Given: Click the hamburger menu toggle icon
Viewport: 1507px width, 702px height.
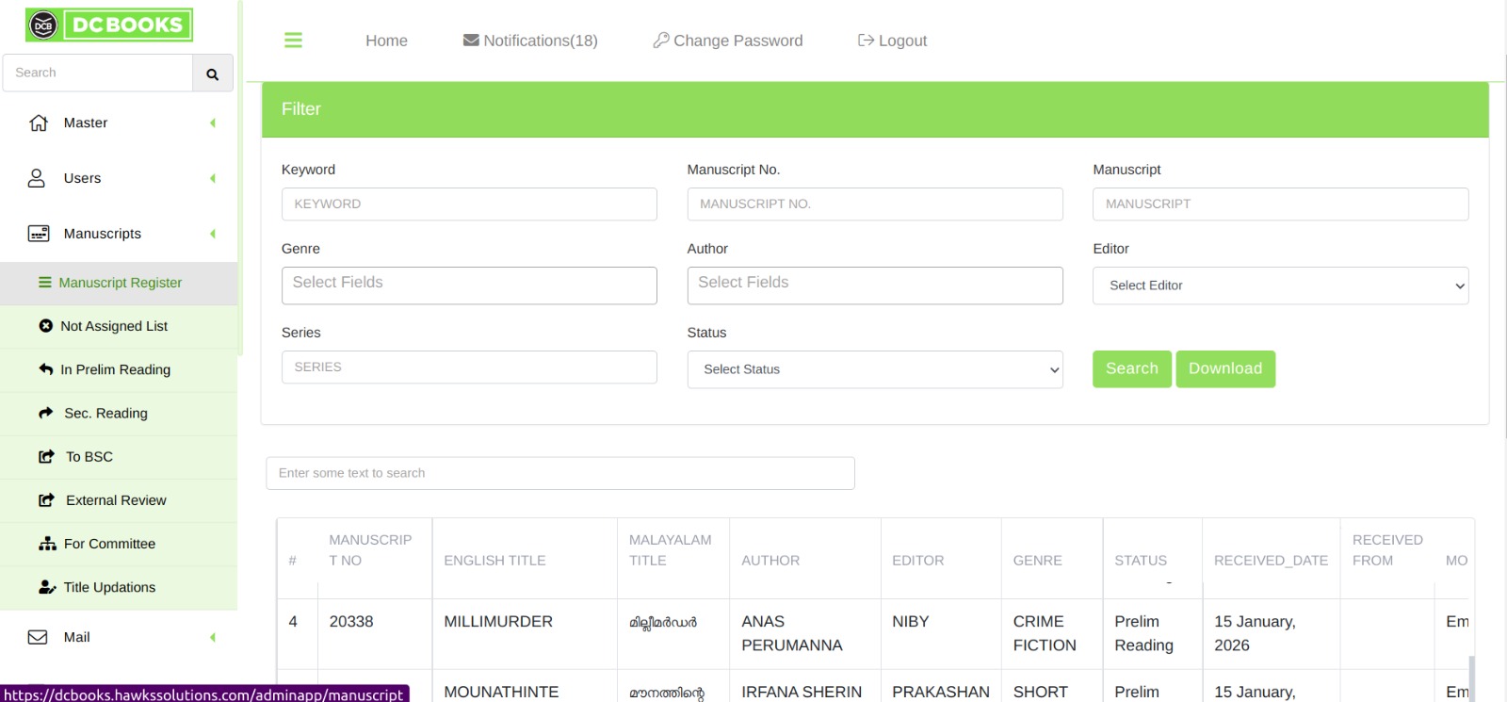Looking at the screenshot, I should 293,41.
